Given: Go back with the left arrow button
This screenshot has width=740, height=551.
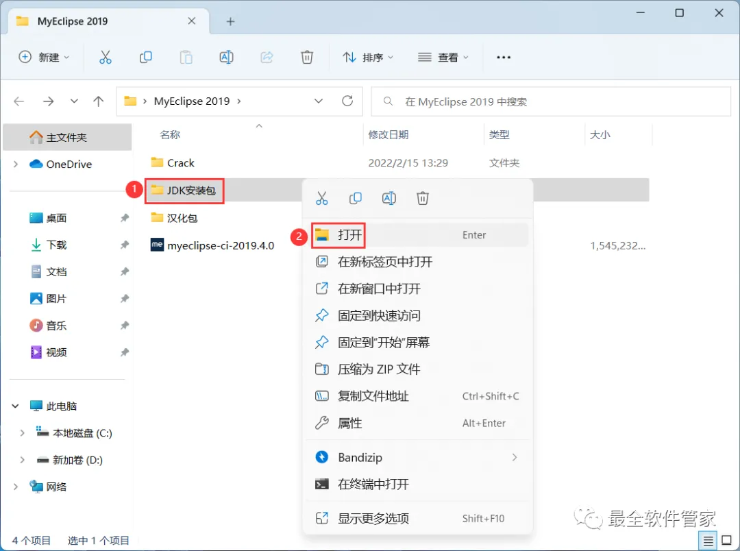Looking at the screenshot, I should pyautogui.click(x=19, y=101).
